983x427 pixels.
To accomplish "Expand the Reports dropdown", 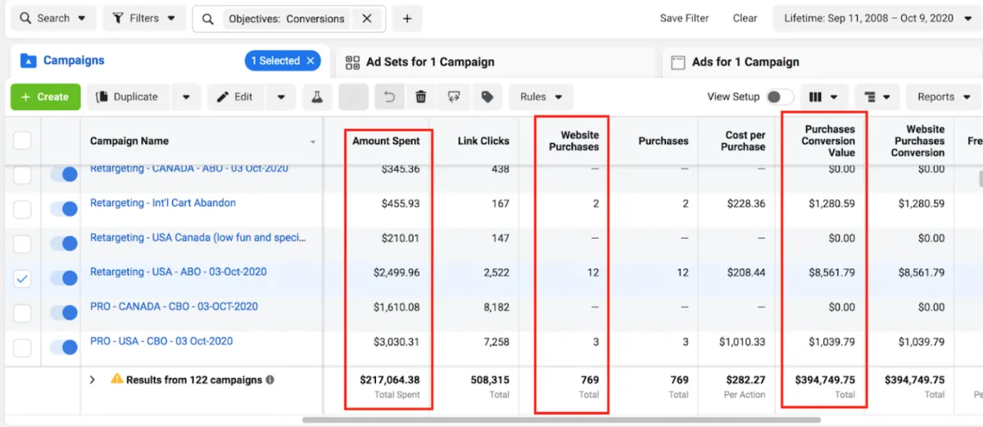I will click(x=943, y=97).
